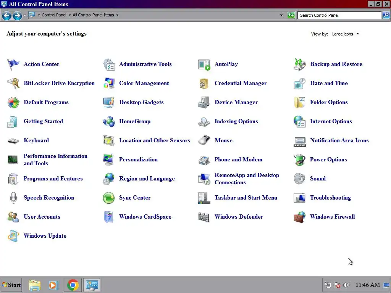391x293 pixels.
Task: Click the Sound speaker icon
Action: pos(299,179)
